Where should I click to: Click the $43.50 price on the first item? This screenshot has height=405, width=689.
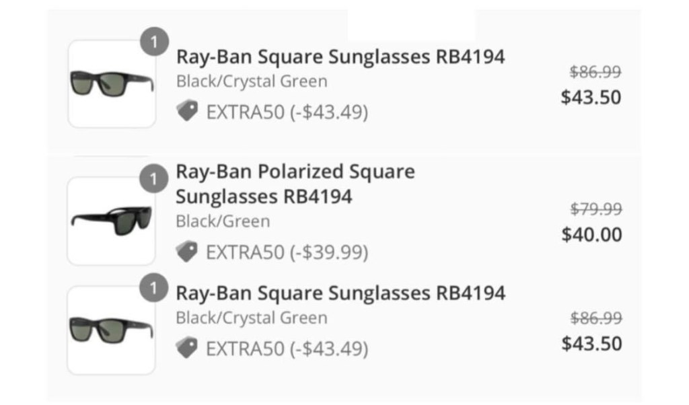[591, 98]
